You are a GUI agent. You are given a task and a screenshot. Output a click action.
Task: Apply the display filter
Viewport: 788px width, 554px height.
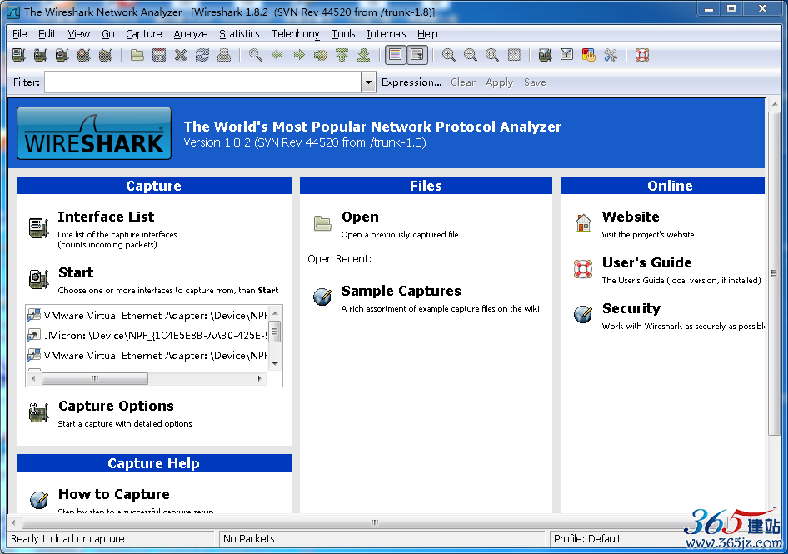[499, 82]
